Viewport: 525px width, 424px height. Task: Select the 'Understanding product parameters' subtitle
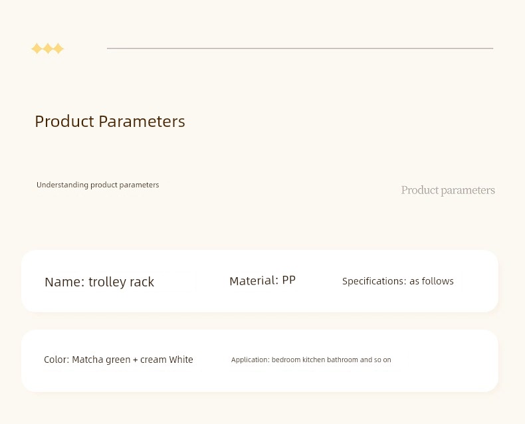point(98,185)
